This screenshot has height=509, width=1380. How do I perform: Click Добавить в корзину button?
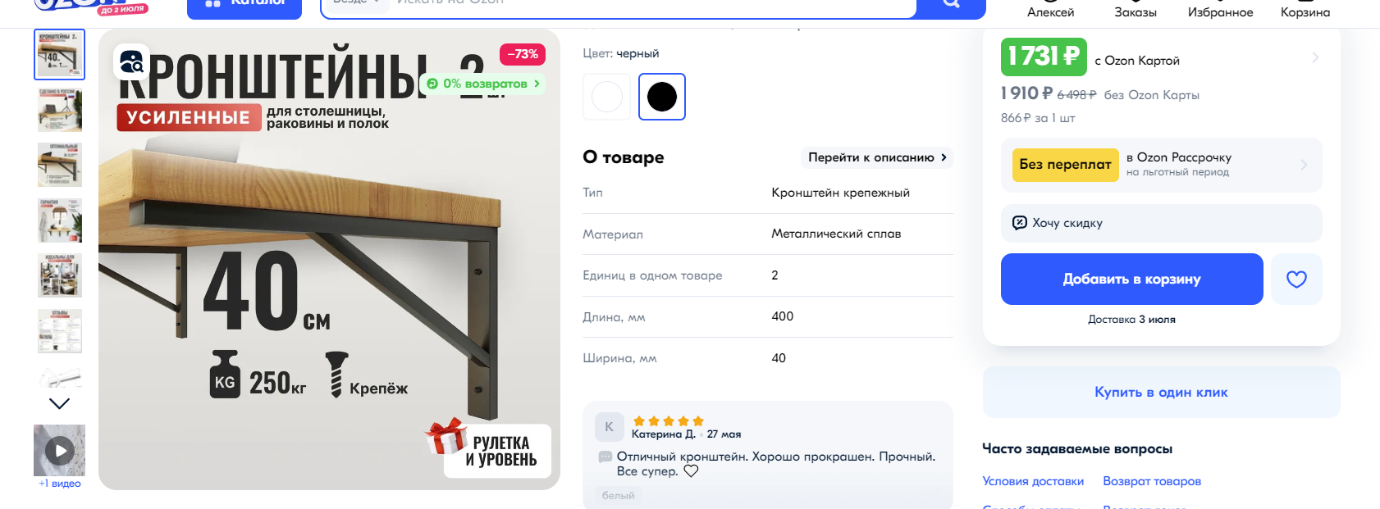click(1132, 279)
